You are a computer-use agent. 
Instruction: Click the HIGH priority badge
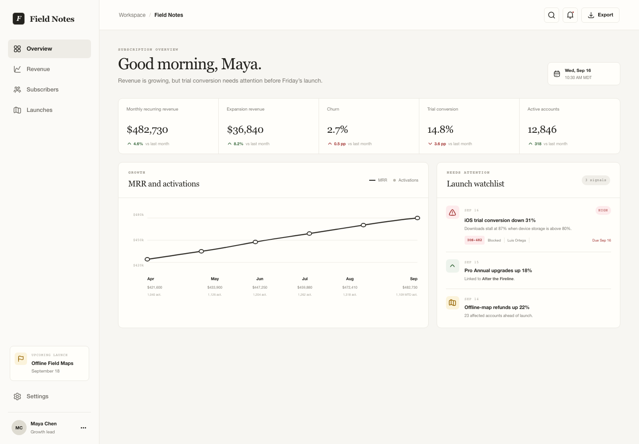(x=603, y=210)
